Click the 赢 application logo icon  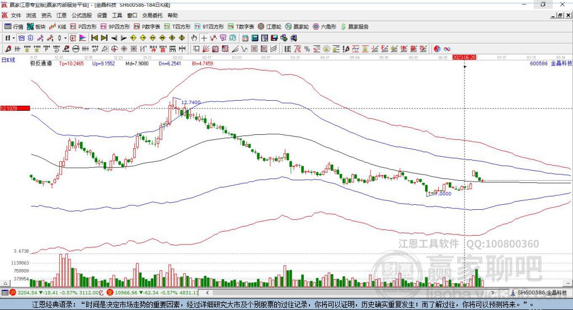coord(4,4)
